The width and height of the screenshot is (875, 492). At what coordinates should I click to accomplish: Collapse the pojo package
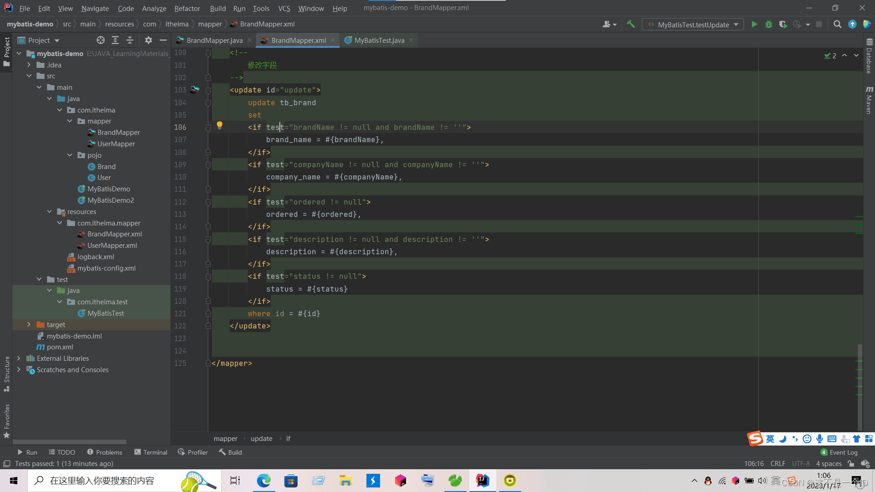click(x=70, y=155)
